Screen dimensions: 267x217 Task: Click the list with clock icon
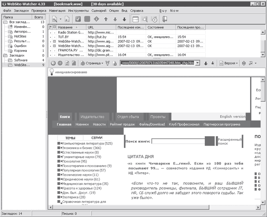[x=154, y=19]
